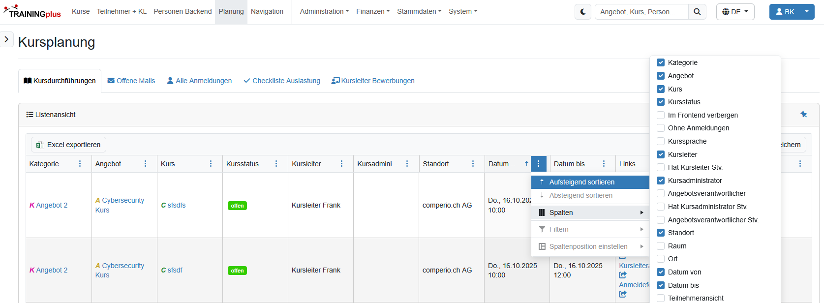Open Kategorie column menu dots

(80, 164)
